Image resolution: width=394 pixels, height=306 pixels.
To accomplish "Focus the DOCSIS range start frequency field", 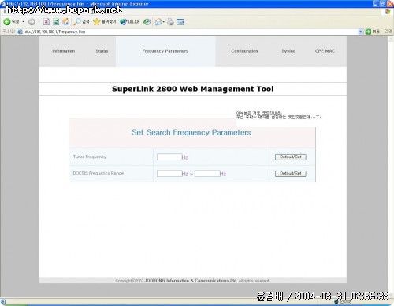I will pyautogui.click(x=169, y=174).
